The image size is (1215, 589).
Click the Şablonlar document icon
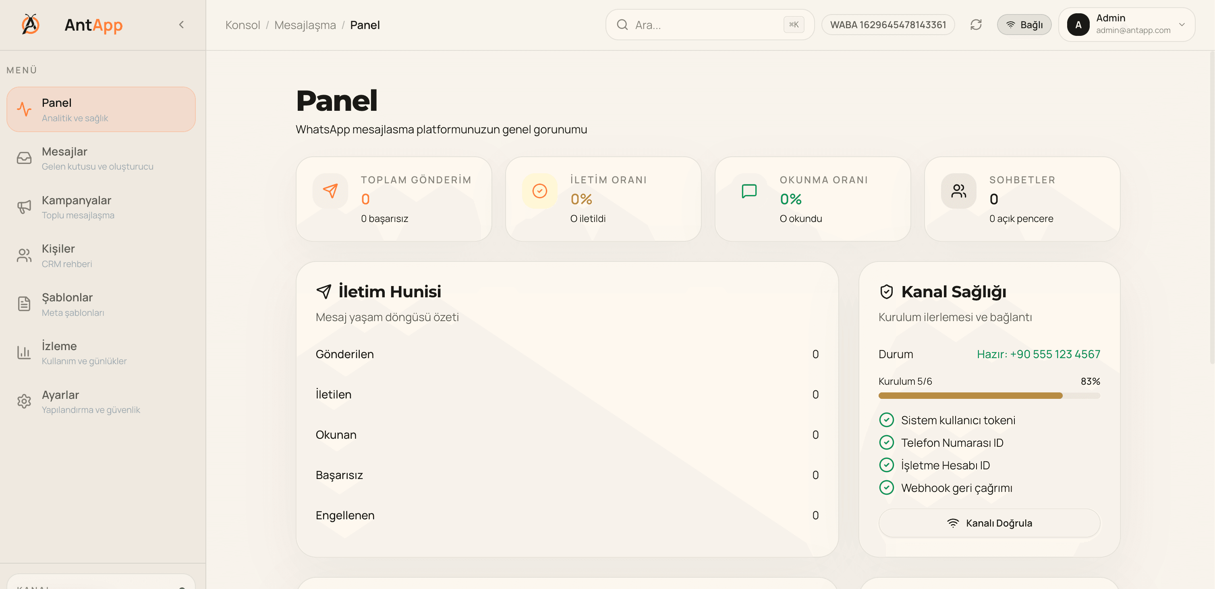coord(24,304)
